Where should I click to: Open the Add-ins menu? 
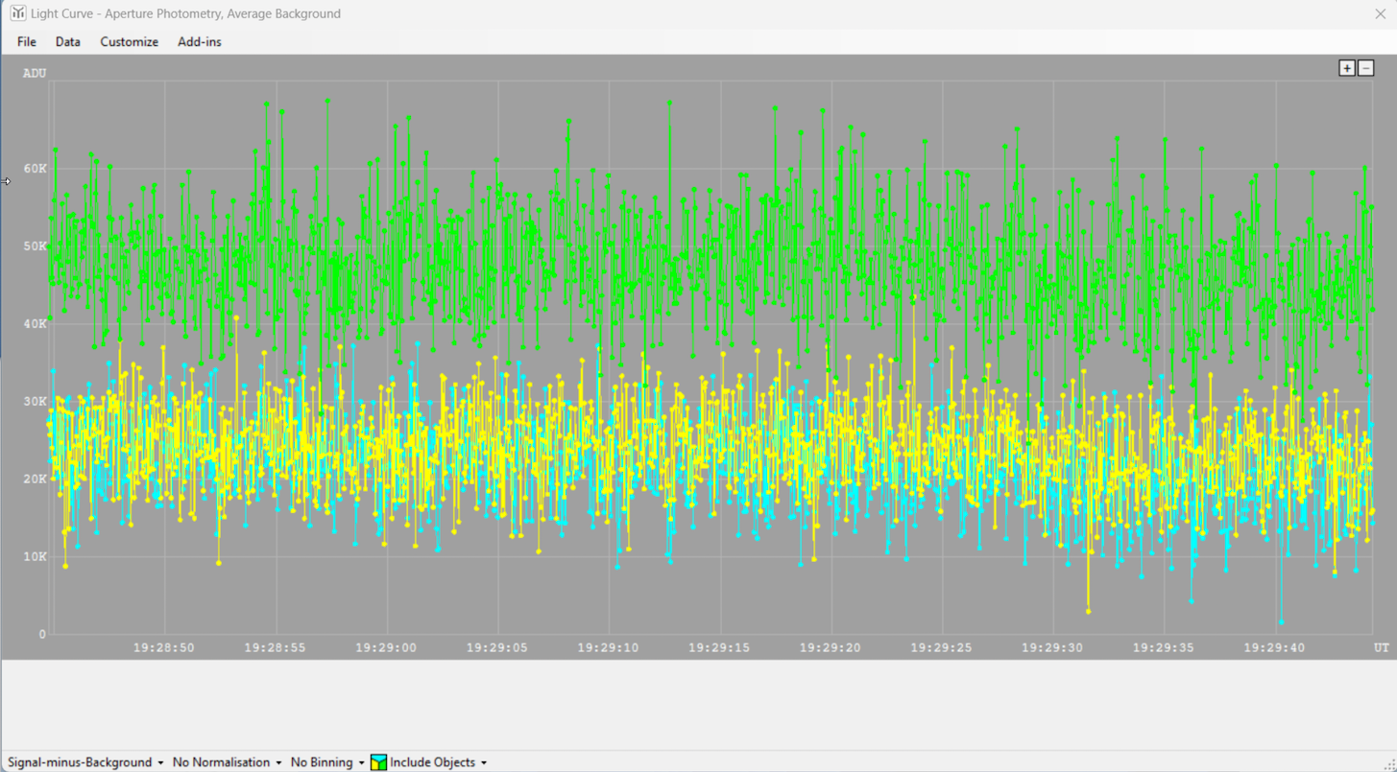(200, 41)
